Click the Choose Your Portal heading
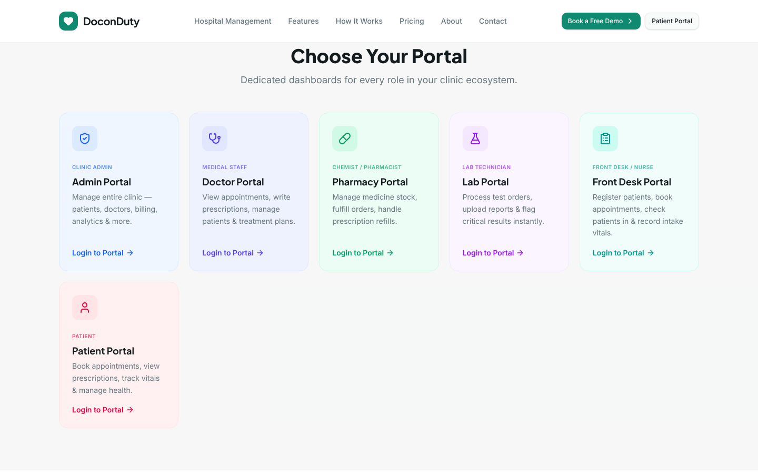The height and width of the screenshot is (474, 758). pyautogui.click(x=379, y=56)
